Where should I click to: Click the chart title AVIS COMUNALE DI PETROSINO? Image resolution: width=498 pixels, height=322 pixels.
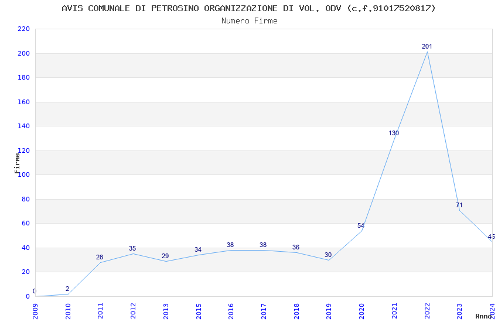coord(248,8)
